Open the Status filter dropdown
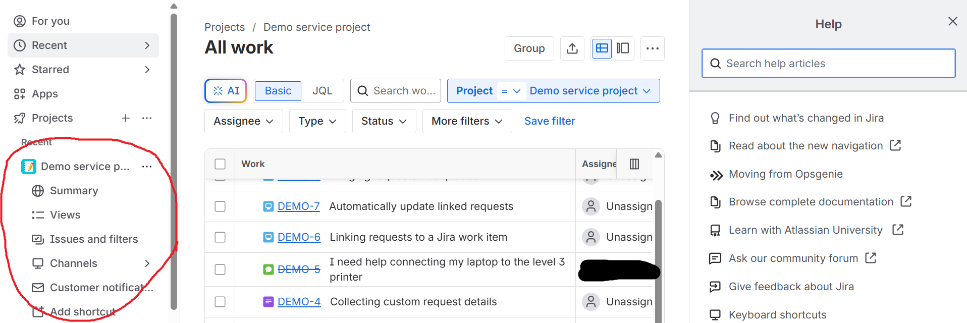967x323 pixels. (x=384, y=121)
